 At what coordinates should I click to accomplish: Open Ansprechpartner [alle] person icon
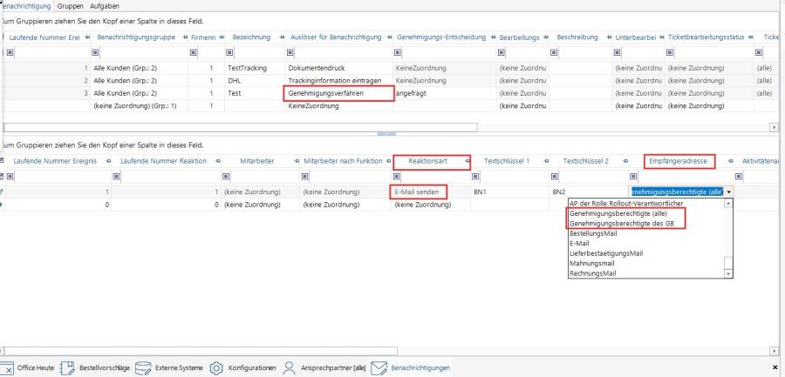tap(289, 367)
